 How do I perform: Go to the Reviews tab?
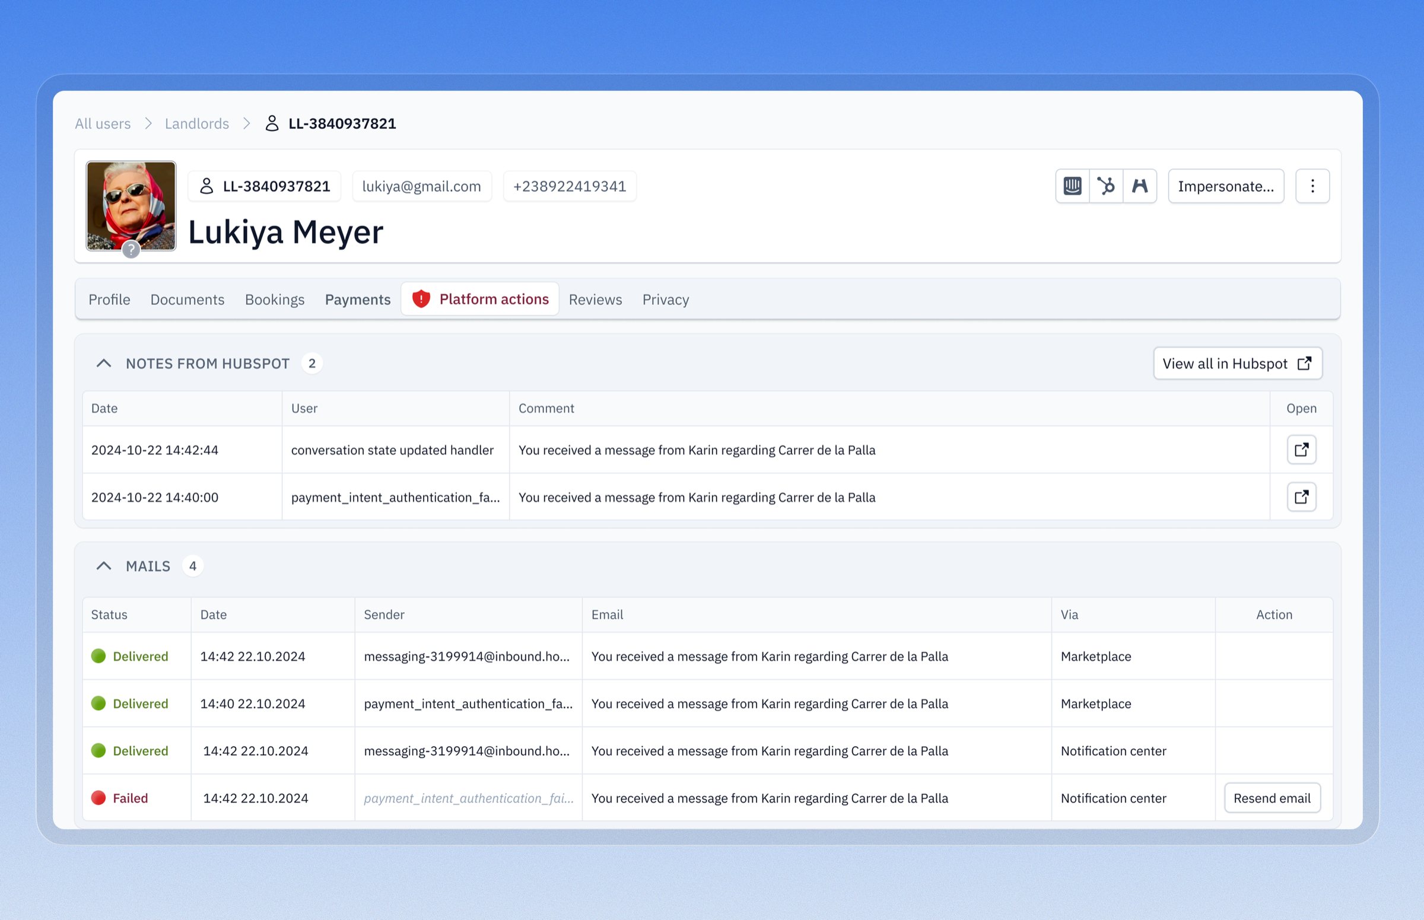tap(595, 300)
